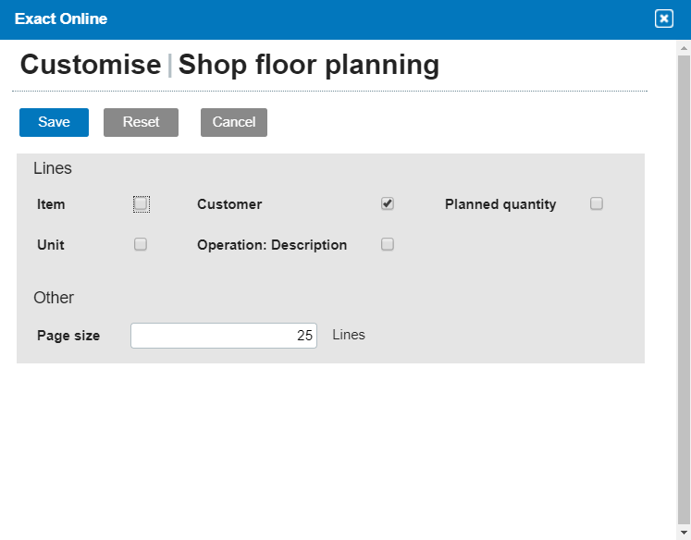Cancel the customisation changes
This screenshot has width=691, height=540.
coord(234,122)
